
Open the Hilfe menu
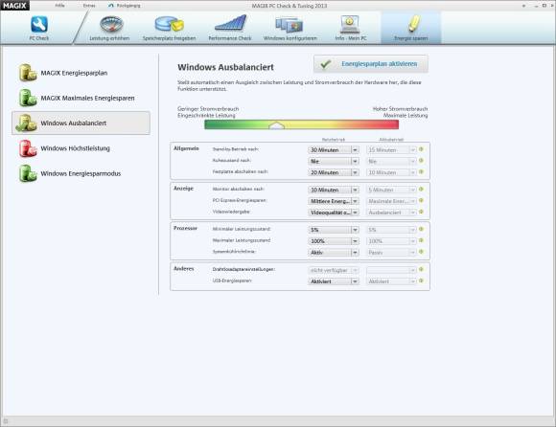click(x=60, y=6)
